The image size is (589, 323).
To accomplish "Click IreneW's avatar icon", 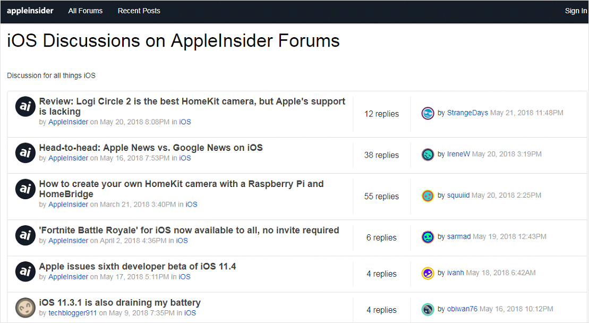I will [428, 155].
